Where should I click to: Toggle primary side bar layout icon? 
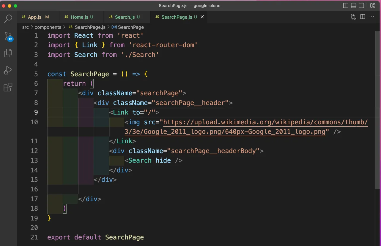pos(346,6)
